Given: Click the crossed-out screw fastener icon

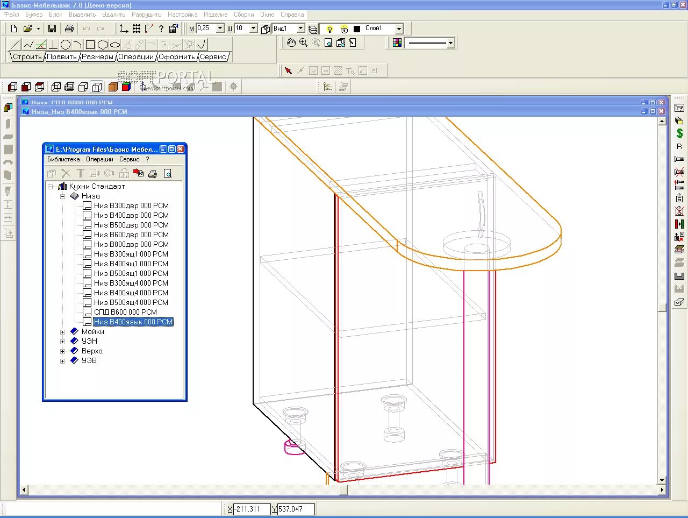Looking at the screenshot, I should (679, 172).
